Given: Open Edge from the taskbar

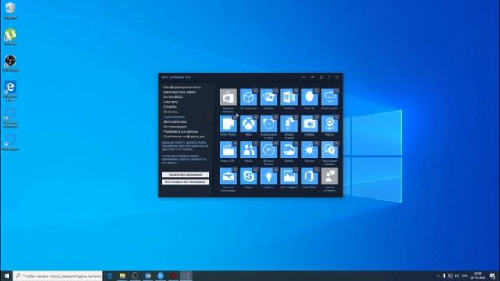Looking at the screenshot, I should (109, 276).
